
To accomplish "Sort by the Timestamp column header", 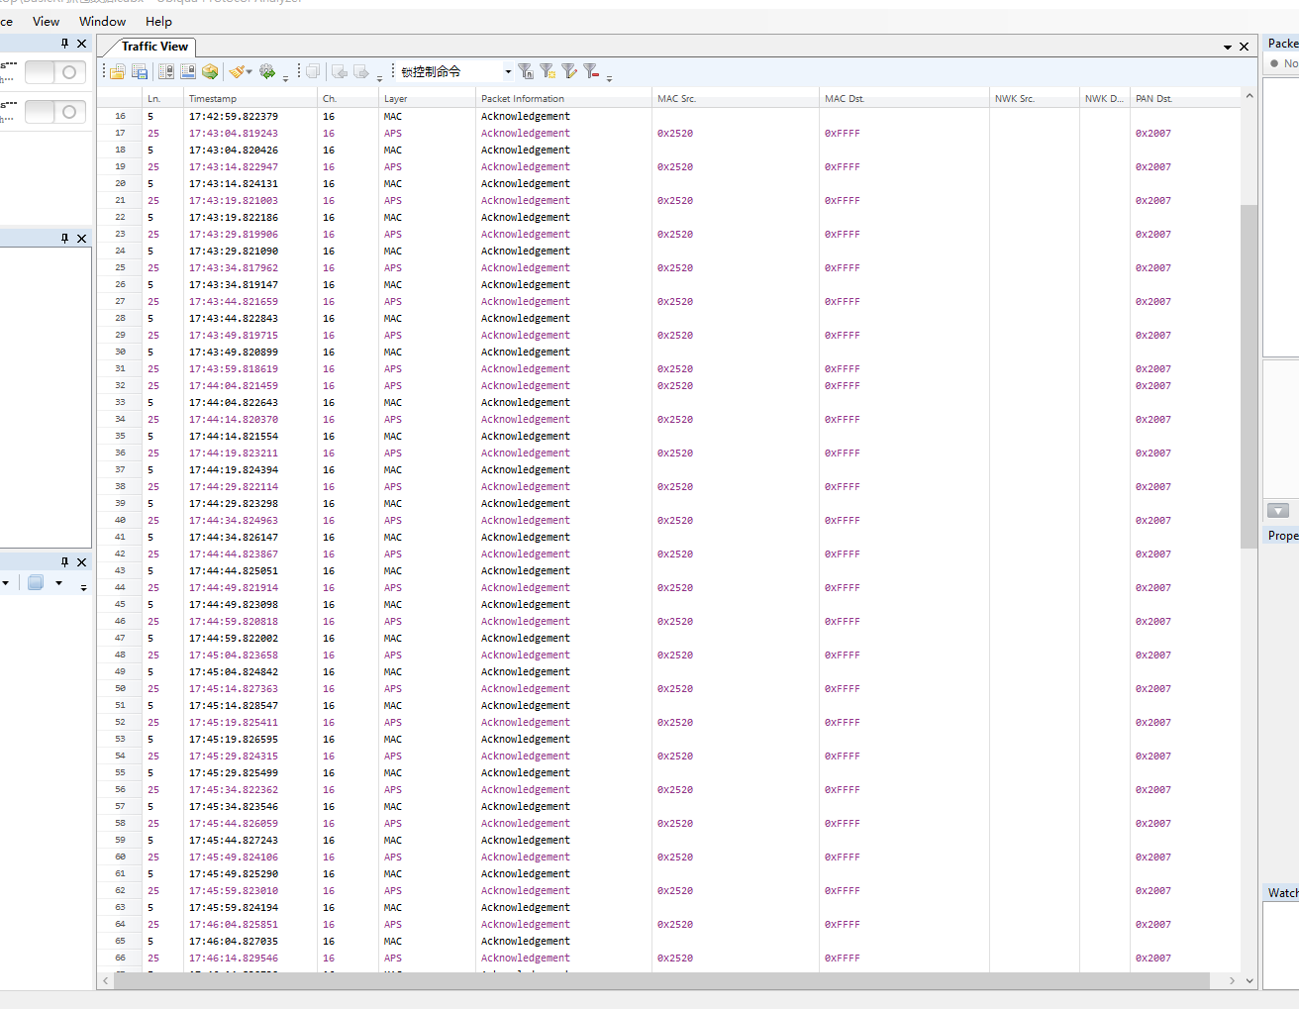I will click(250, 98).
